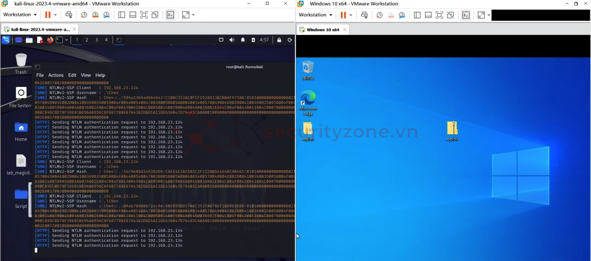Select the Script folder on Kali desktop
Image resolution: width=591 pixels, height=261 pixels.
click(x=21, y=199)
